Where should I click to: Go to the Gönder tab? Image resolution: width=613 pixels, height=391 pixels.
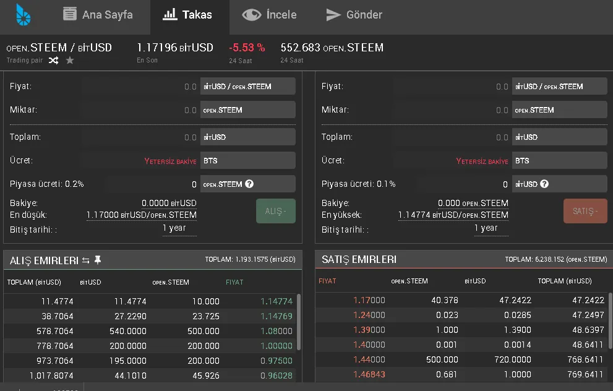point(354,14)
